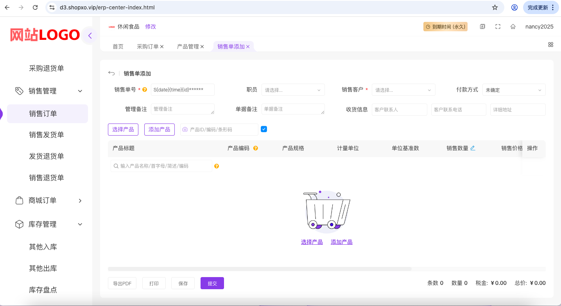
Task: Open 库存盘点 in the sidebar
Action: pos(43,290)
